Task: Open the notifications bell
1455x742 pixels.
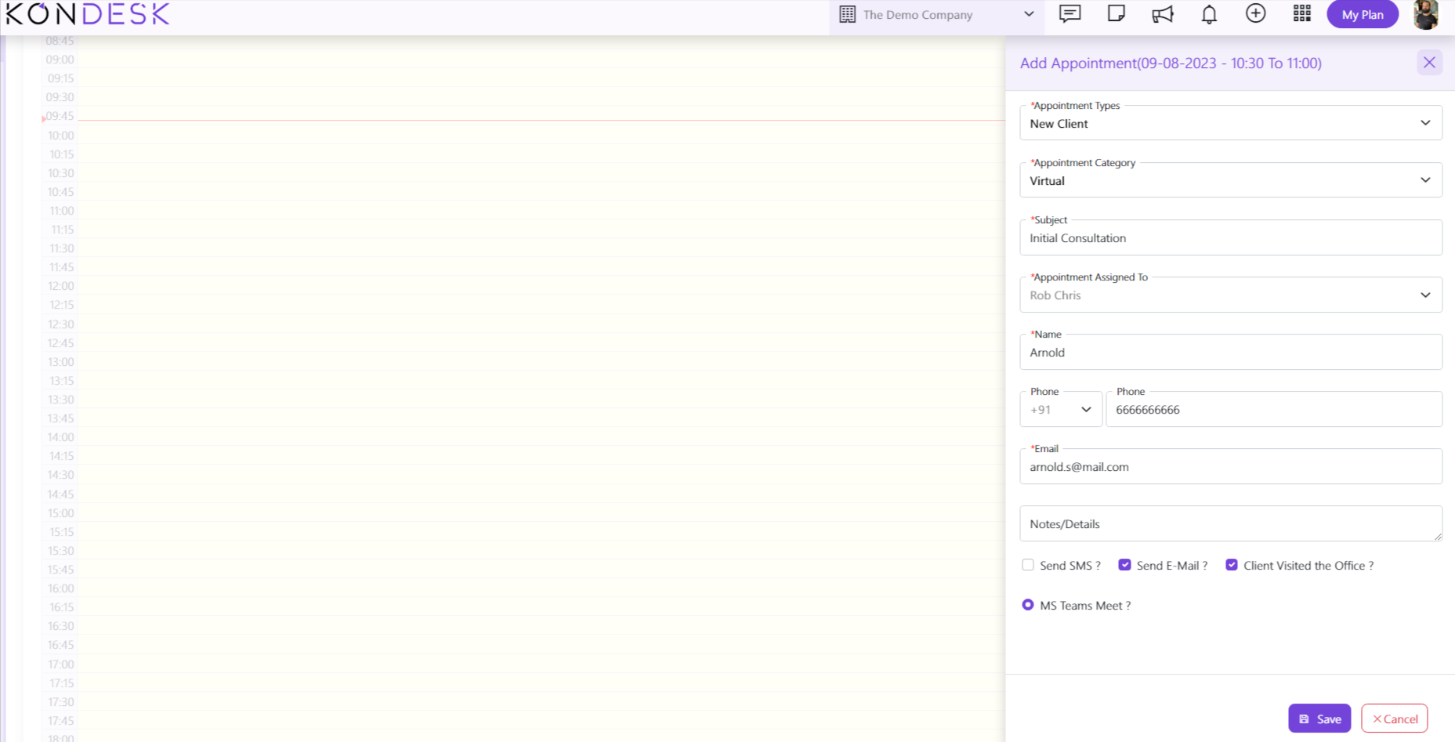Action: [1209, 14]
